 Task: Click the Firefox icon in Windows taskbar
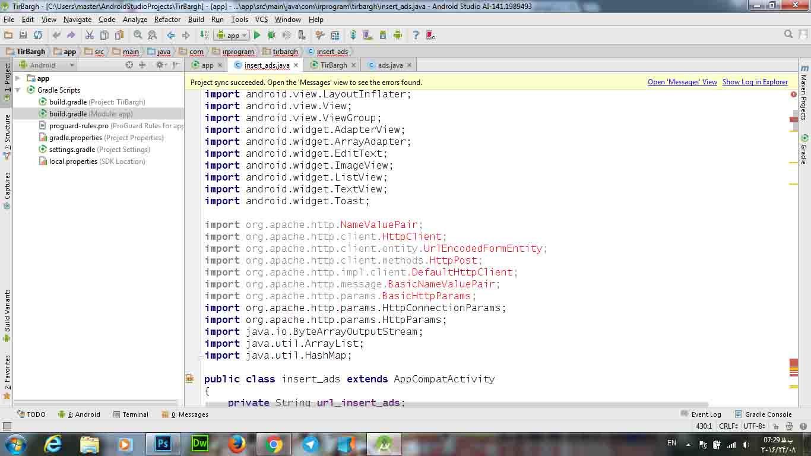point(237,444)
